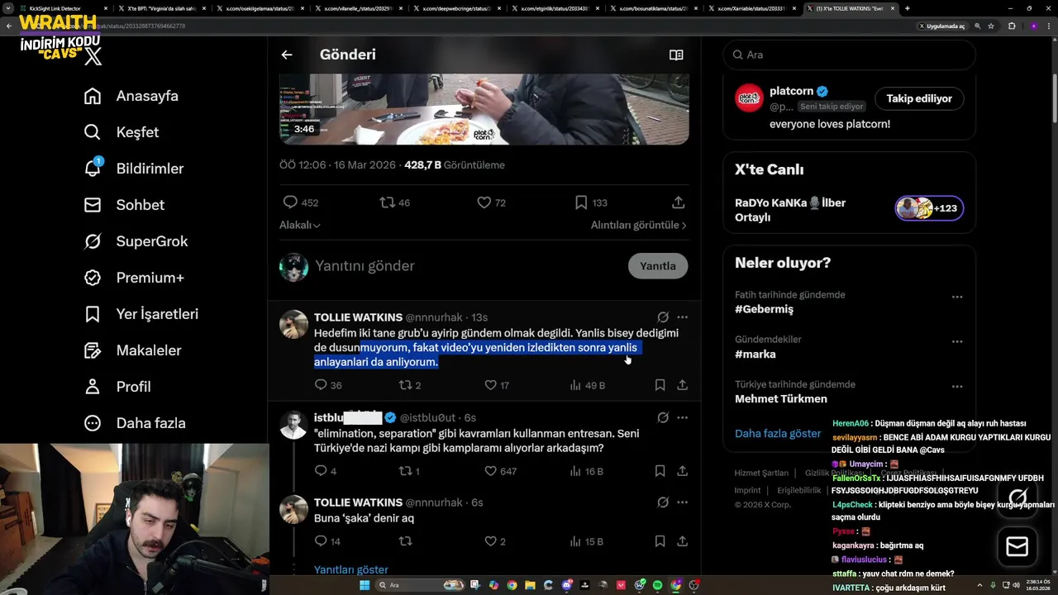Join RaDYo KaNKa live space +123
Screen dimensions: 1058x595
pos(929,208)
